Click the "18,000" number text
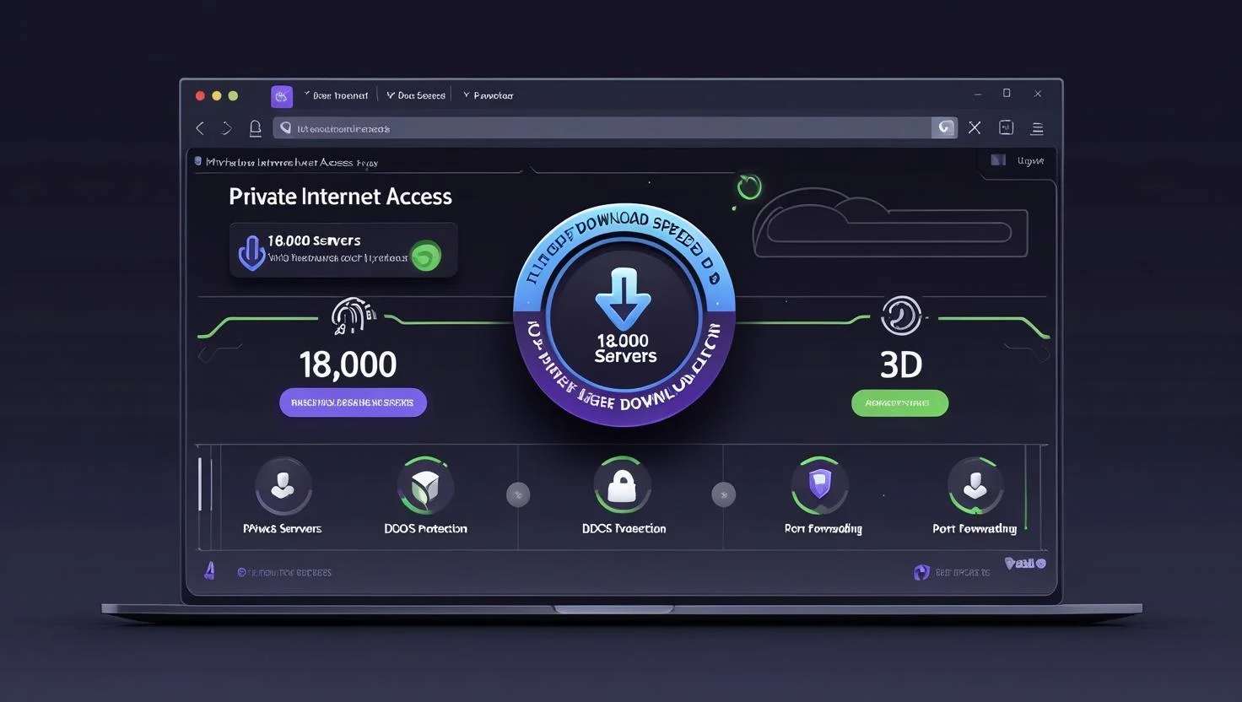Screen dimensions: 1242x702 [348, 364]
